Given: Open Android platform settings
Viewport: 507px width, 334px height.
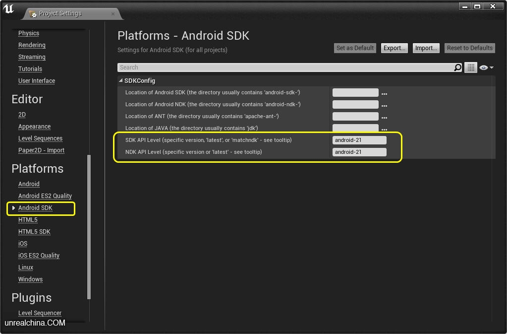Looking at the screenshot, I should (29, 184).
